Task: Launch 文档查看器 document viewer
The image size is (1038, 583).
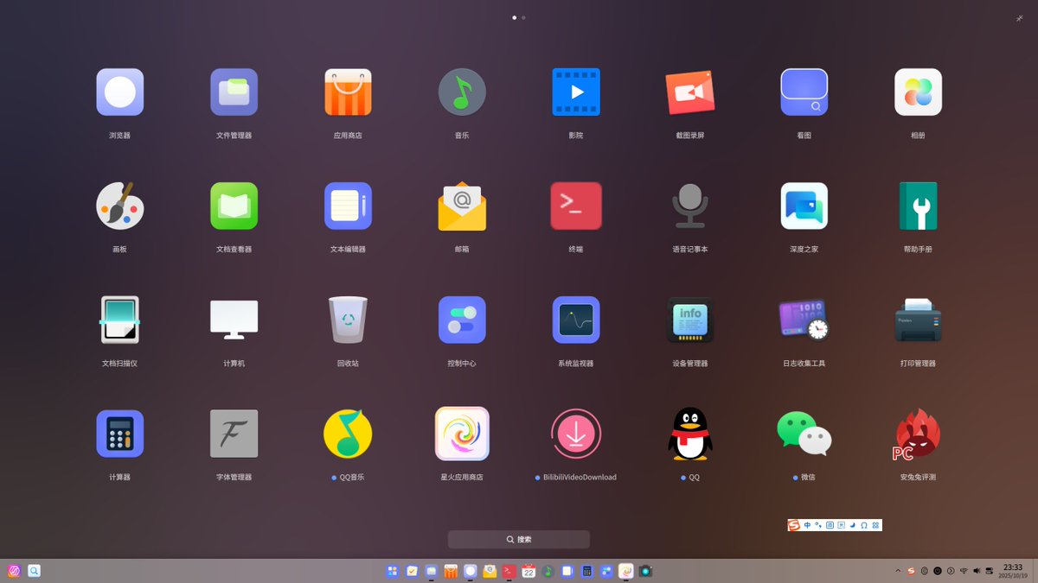Action: pyautogui.click(x=234, y=206)
